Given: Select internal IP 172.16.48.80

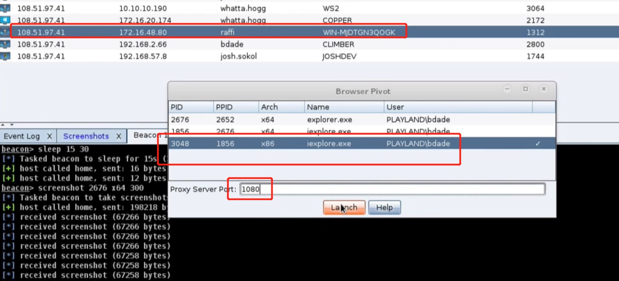Looking at the screenshot, I should (143, 32).
